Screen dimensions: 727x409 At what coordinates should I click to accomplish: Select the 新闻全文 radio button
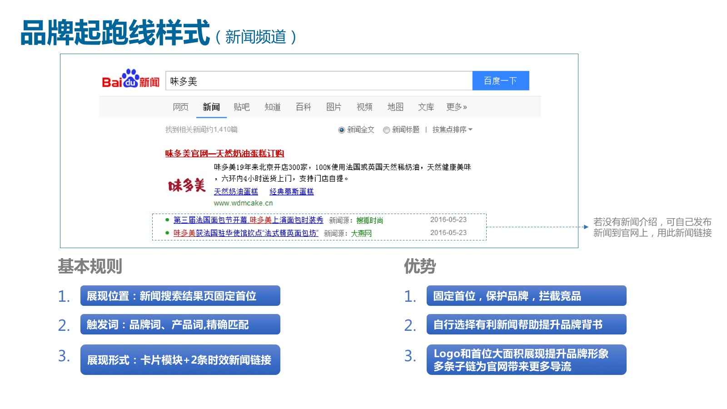click(342, 130)
